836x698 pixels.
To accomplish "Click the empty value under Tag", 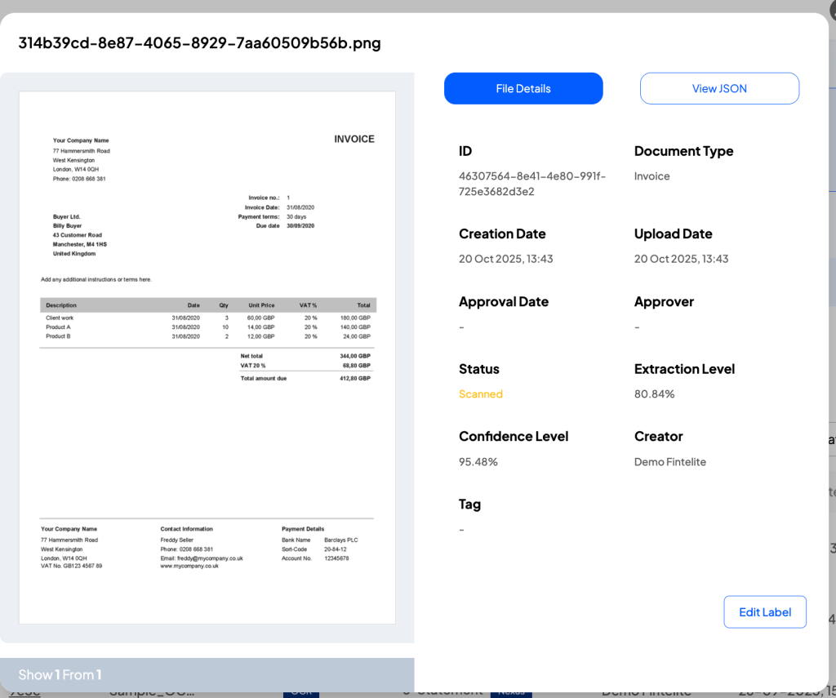I will (462, 530).
